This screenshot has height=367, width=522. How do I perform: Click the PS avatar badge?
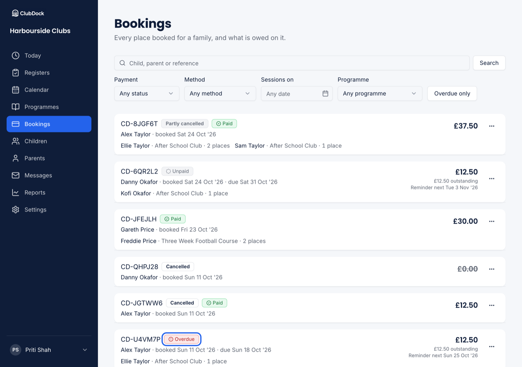pyautogui.click(x=16, y=350)
